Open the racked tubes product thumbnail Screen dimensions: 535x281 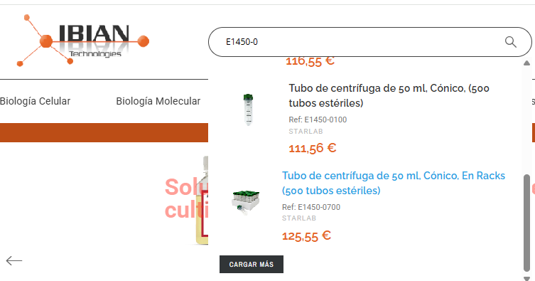(x=246, y=202)
